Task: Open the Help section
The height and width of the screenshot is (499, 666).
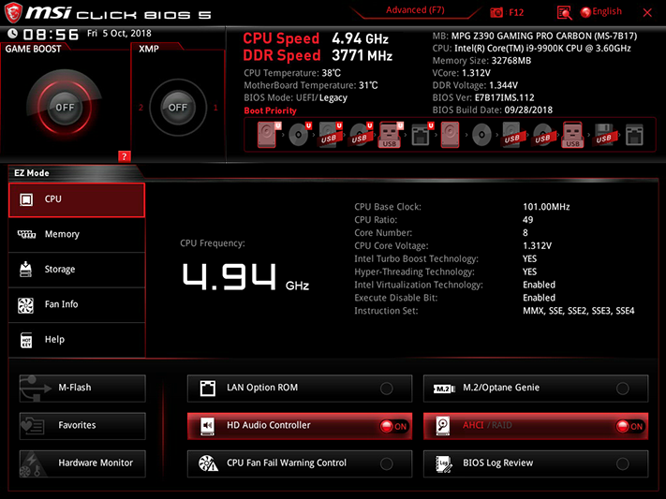Action: [77, 340]
